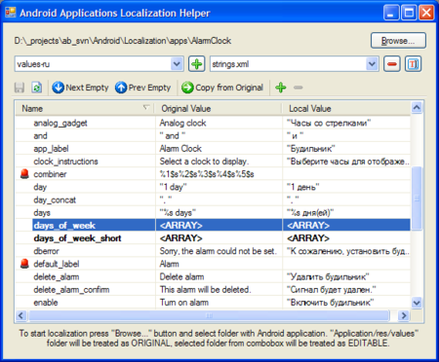Click the "%s days" original value cell

point(219,213)
